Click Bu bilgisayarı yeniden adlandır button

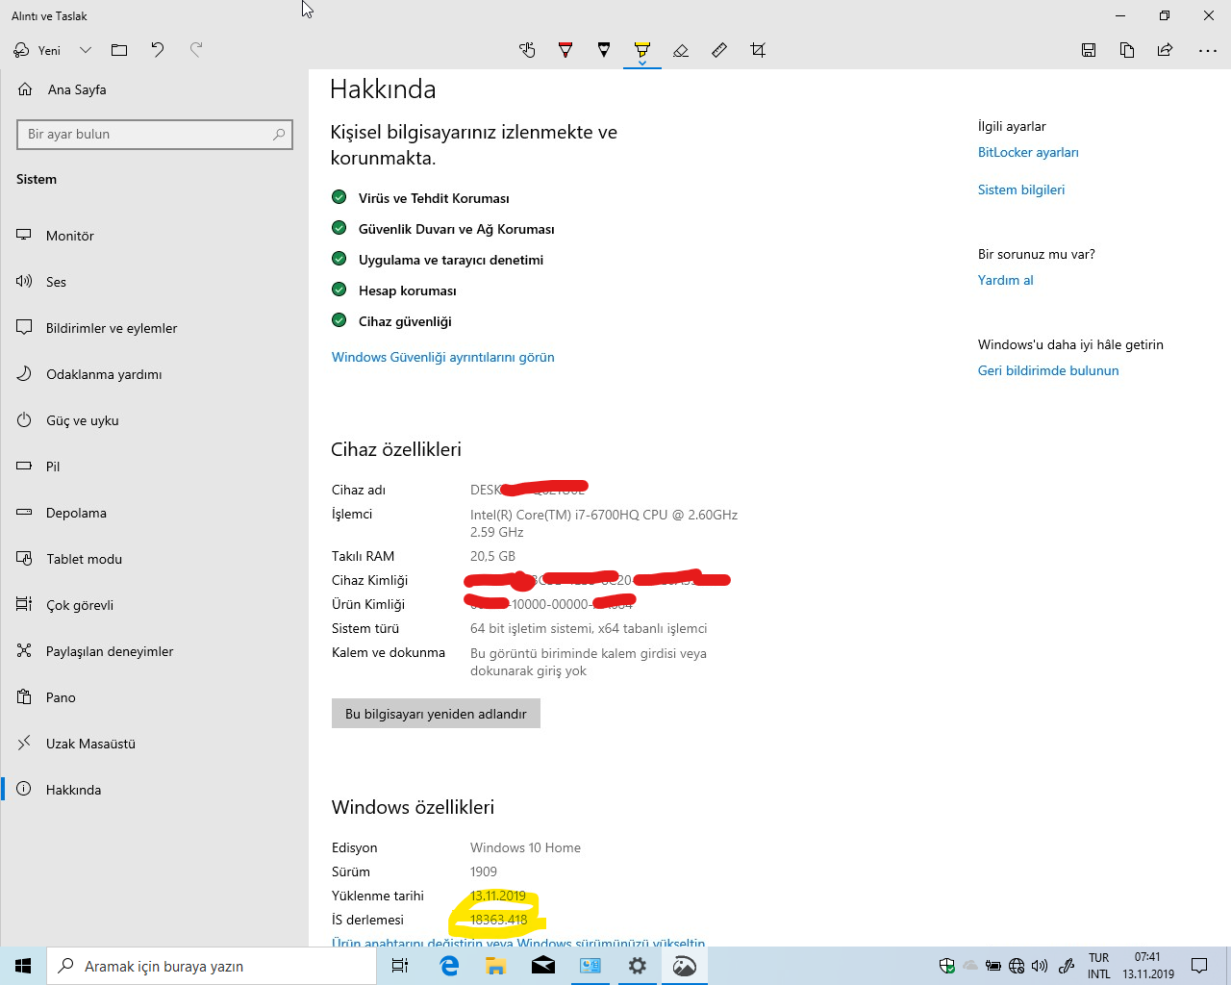point(436,714)
